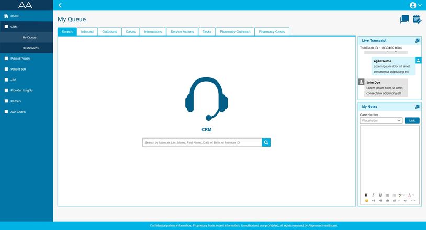Image resolution: width=426 pixels, height=230 pixels.
Task: Insert an emoji in notes
Action: 366,200
